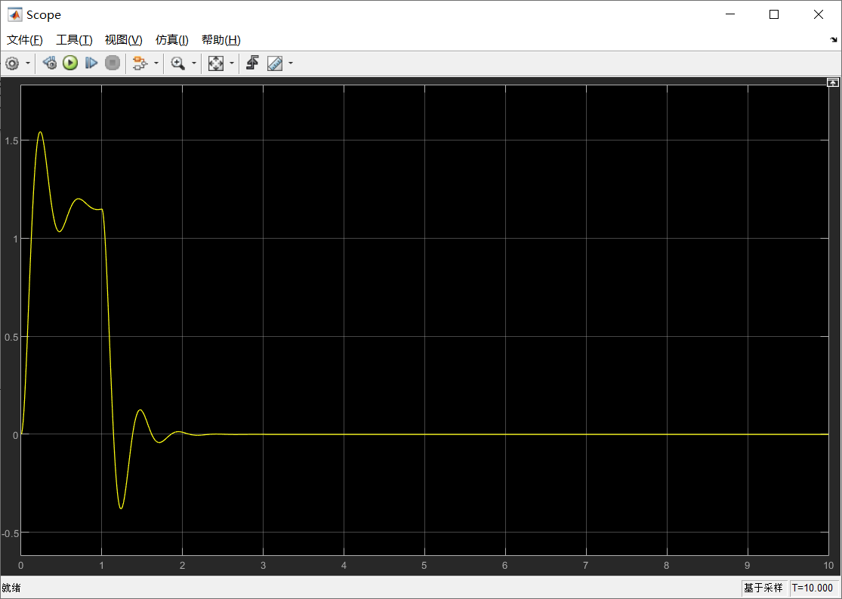
Task: Activate the cursor measurements ruler tool
Action: pyautogui.click(x=275, y=63)
